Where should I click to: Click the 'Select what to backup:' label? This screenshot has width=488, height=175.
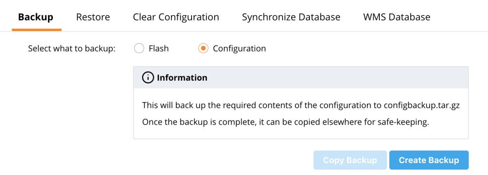(x=72, y=49)
